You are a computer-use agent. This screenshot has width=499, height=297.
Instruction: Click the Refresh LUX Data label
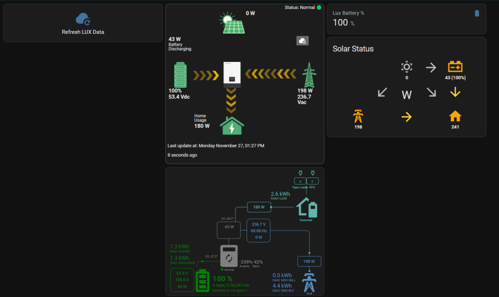coord(83,32)
